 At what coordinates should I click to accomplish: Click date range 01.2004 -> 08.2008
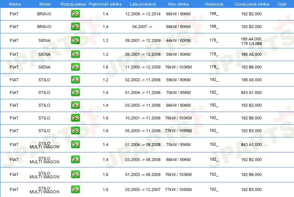point(143,145)
